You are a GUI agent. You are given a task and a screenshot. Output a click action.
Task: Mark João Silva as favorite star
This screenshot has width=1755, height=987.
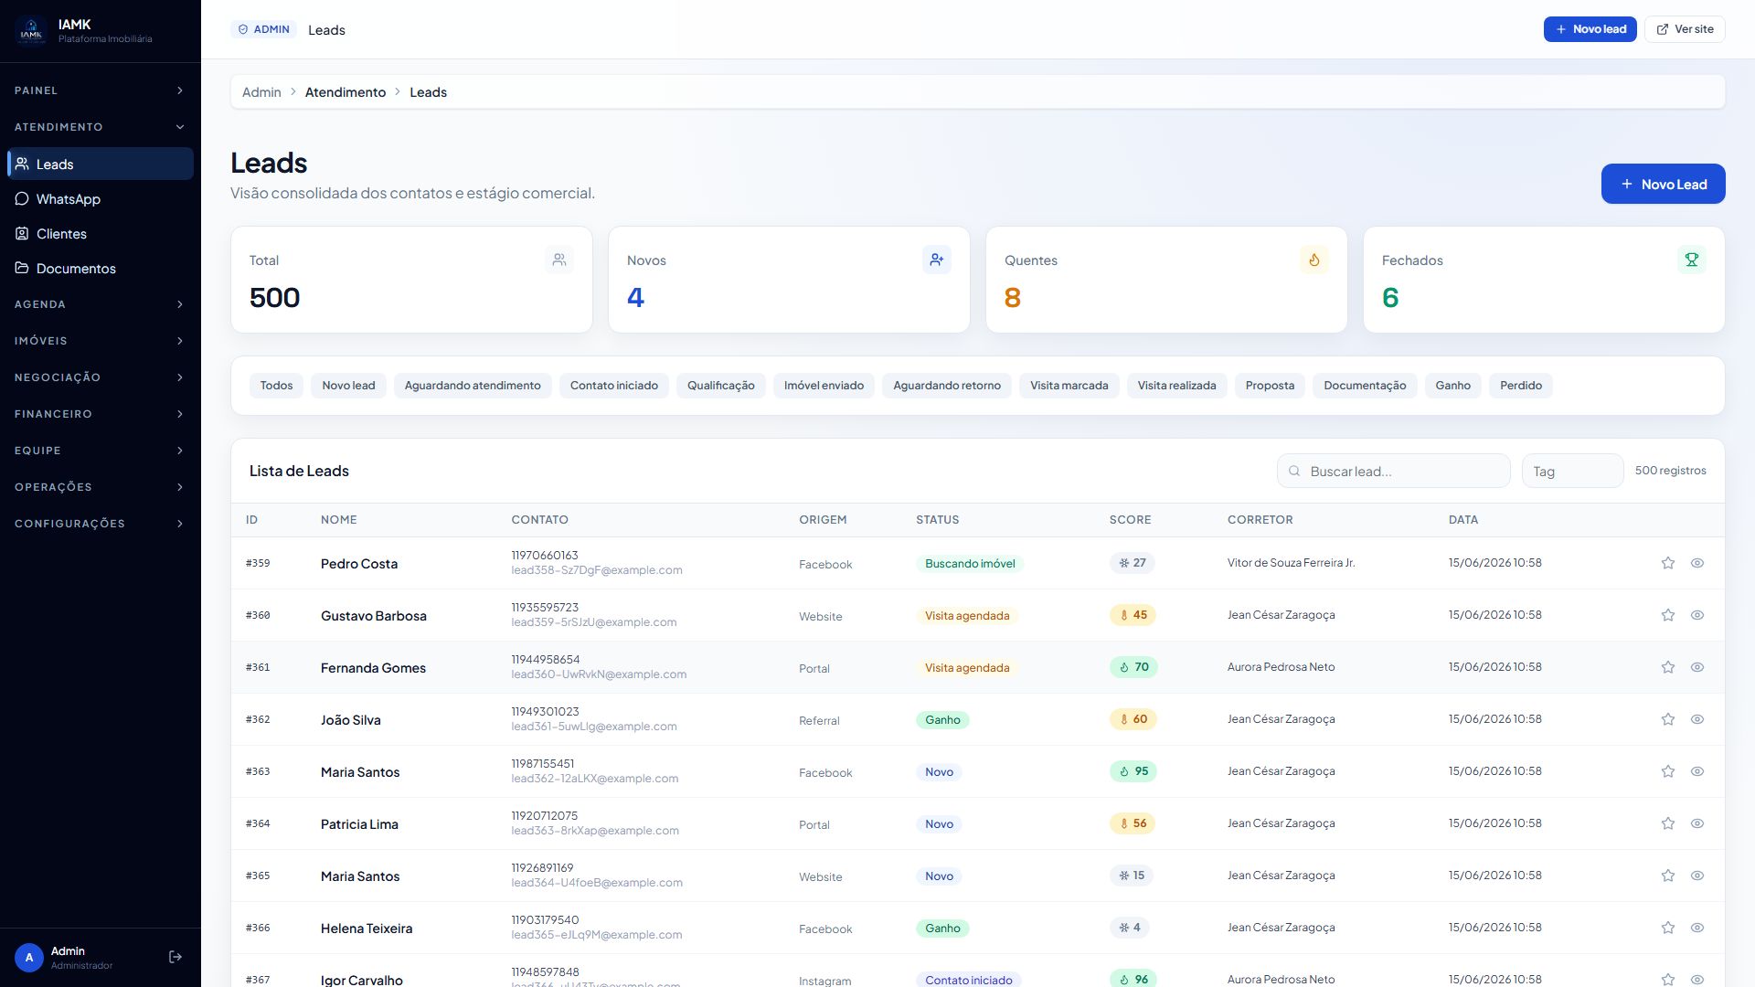[x=1668, y=719]
